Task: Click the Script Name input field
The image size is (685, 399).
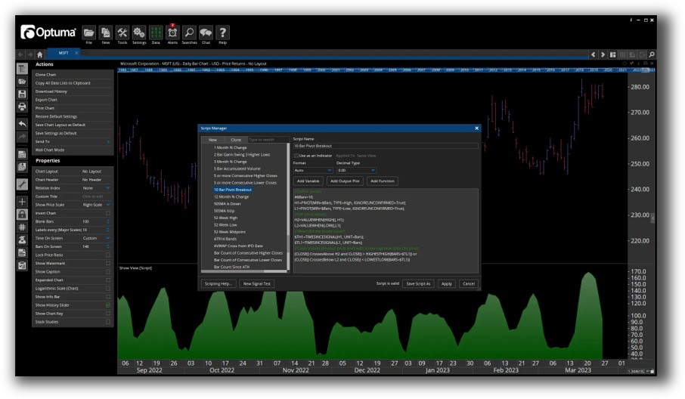Action: coord(386,146)
